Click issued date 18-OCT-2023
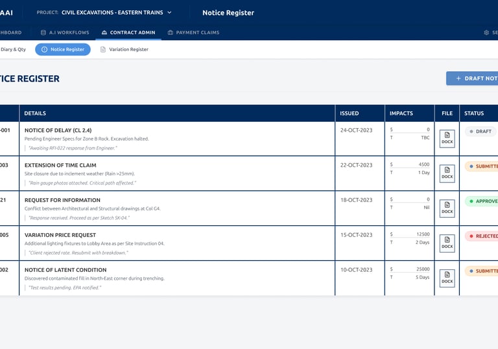 (356, 200)
